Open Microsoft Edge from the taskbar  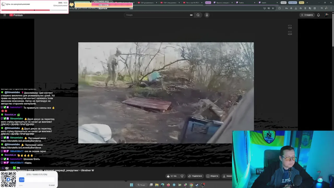point(163,185)
